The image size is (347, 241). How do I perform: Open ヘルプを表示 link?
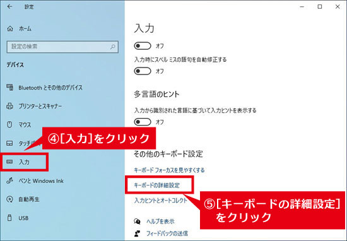pyautogui.click(x=160, y=221)
